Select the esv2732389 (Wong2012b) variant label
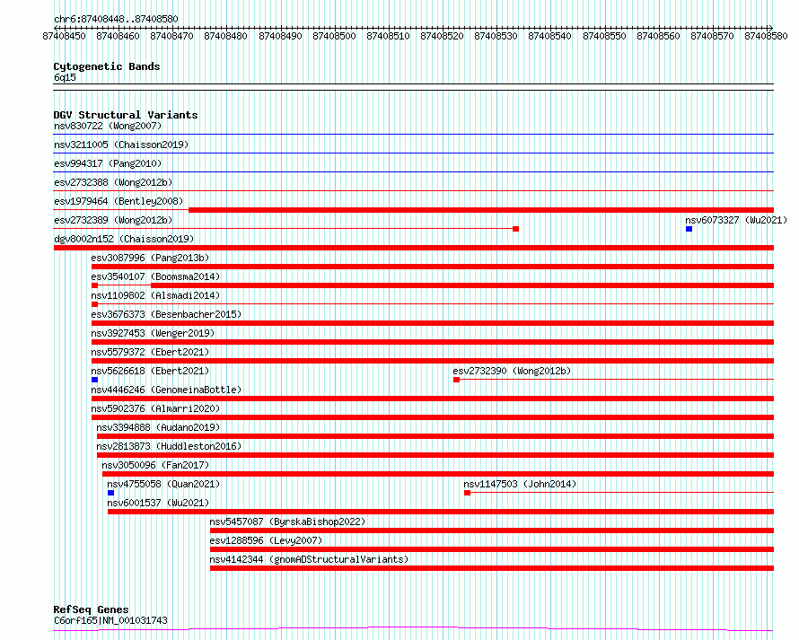799x640 pixels. pyautogui.click(x=113, y=220)
